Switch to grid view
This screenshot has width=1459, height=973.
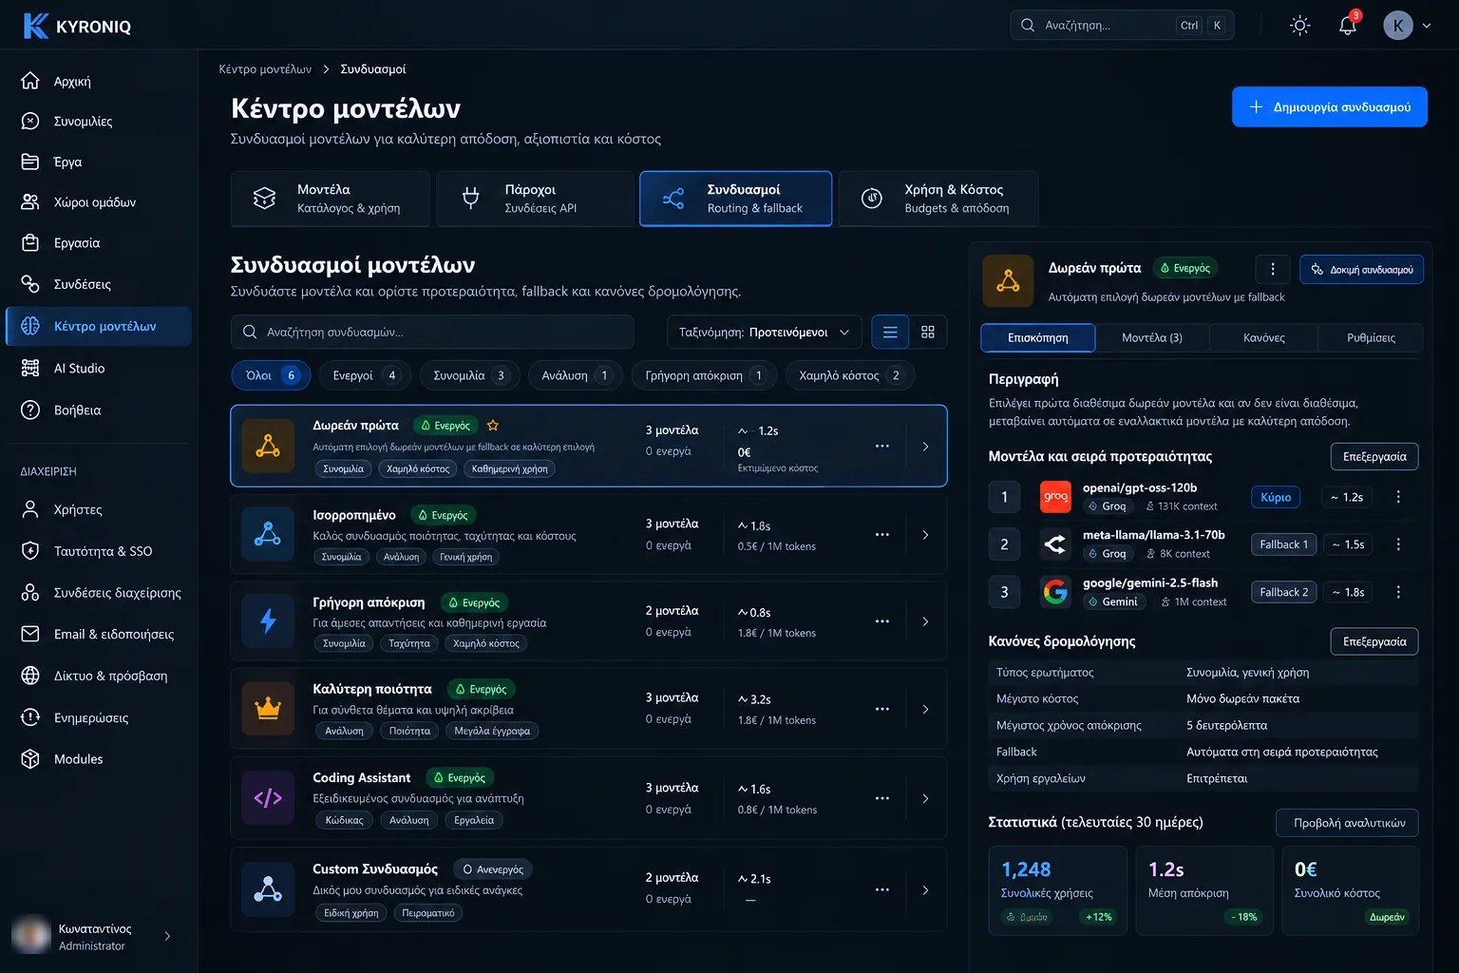coord(928,333)
